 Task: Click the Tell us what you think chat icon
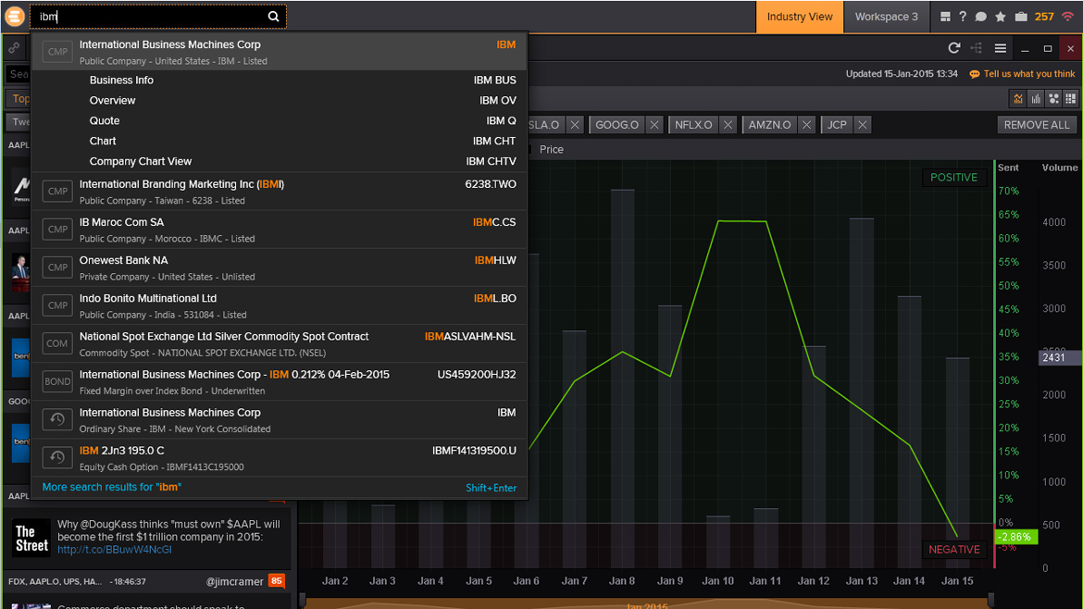tap(975, 74)
